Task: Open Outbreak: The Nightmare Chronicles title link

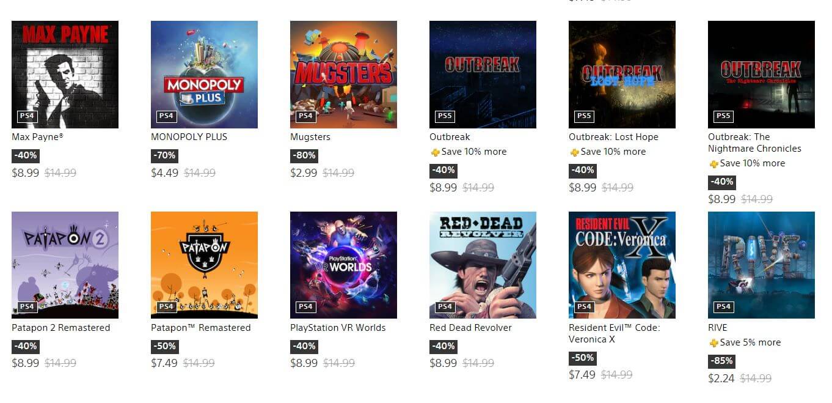Action: 754,142
